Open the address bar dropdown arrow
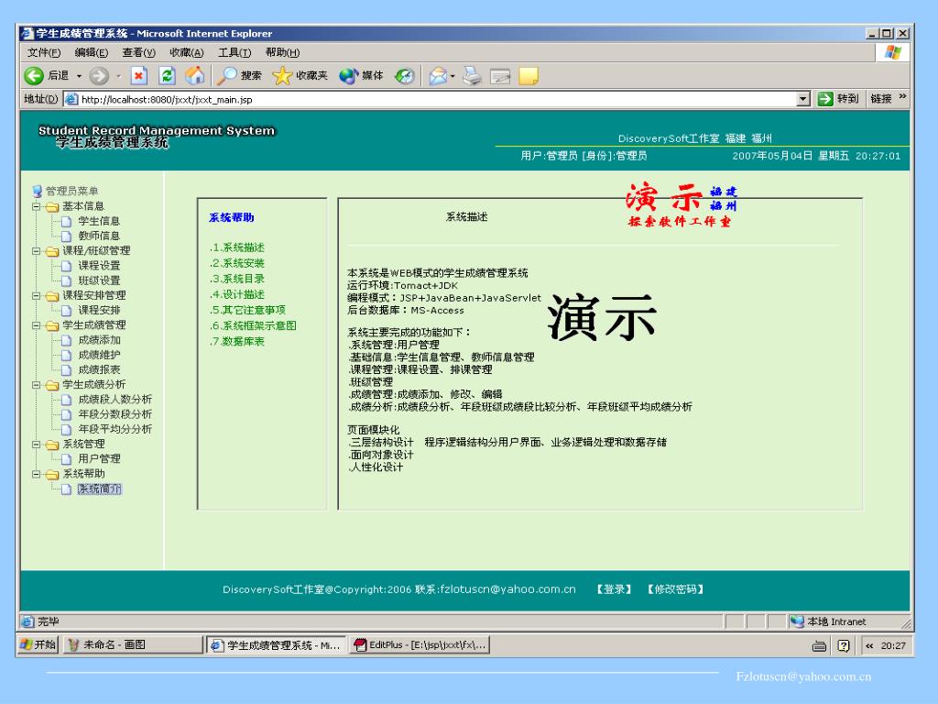This screenshot has width=938, height=704. pos(803,99)
